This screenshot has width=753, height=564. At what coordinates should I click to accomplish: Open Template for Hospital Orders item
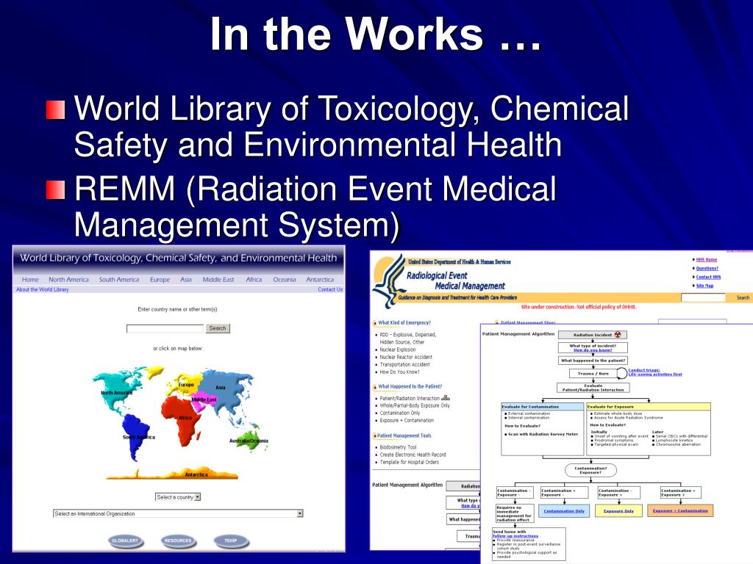409,463
